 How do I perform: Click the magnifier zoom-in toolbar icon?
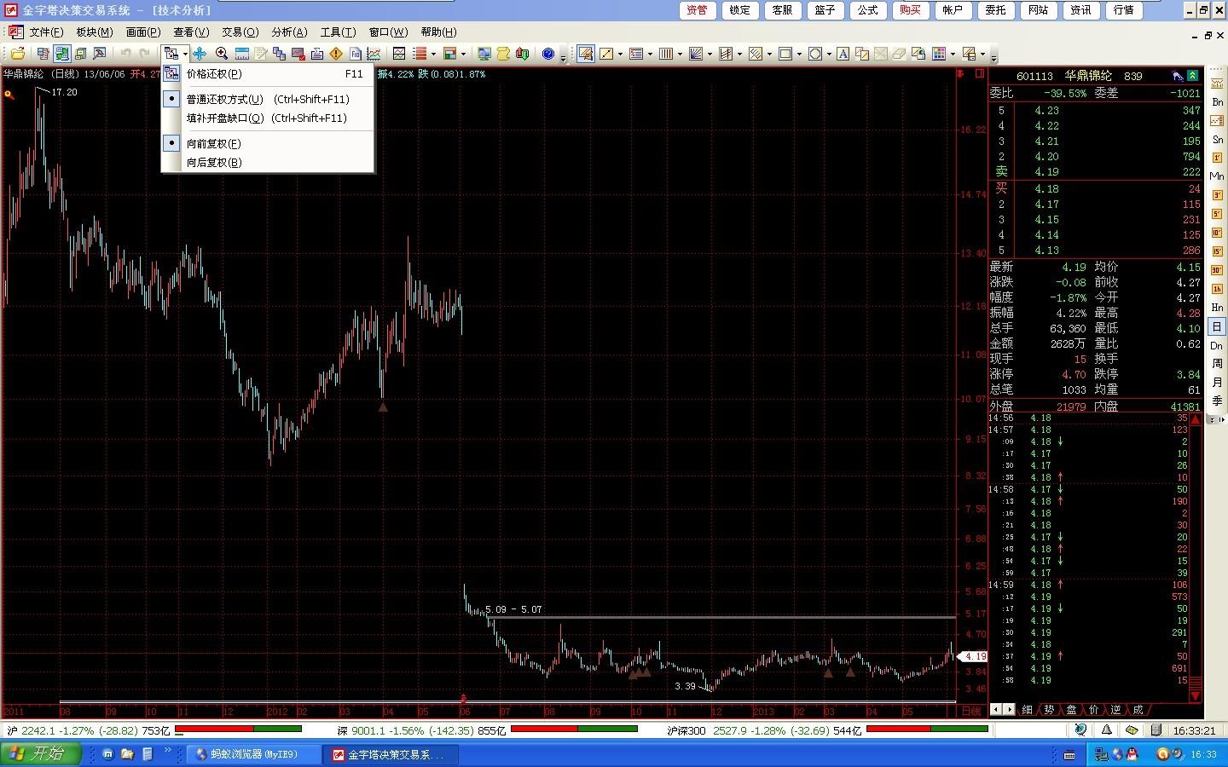(x=221, y=54)
